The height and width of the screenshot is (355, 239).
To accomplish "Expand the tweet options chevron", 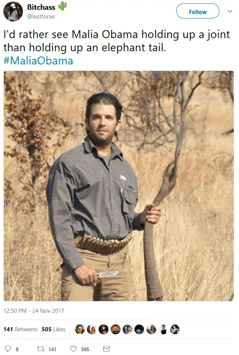I will pyautogui.click(x=230, y=11).
